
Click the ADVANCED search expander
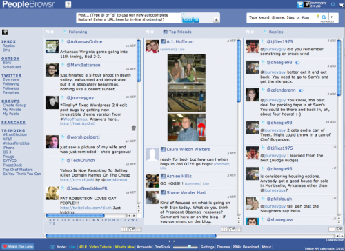point(327,21)
